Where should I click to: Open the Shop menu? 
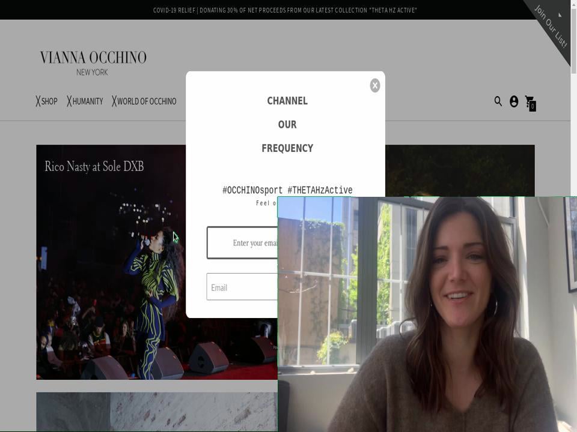click(46, 101)
